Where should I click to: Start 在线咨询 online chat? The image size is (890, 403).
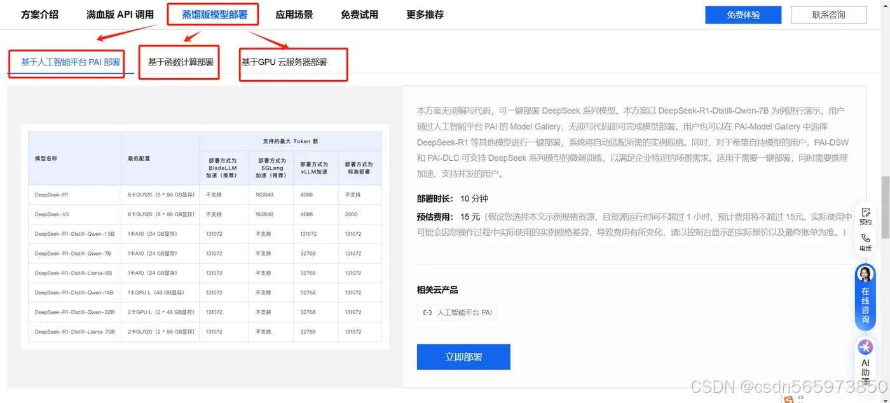pyautogui.click(x=865, y=299)
